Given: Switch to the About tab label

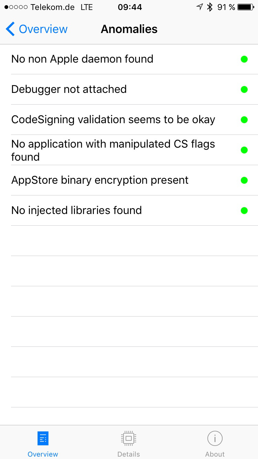Looking at the screenshot, I should [215, 454].
